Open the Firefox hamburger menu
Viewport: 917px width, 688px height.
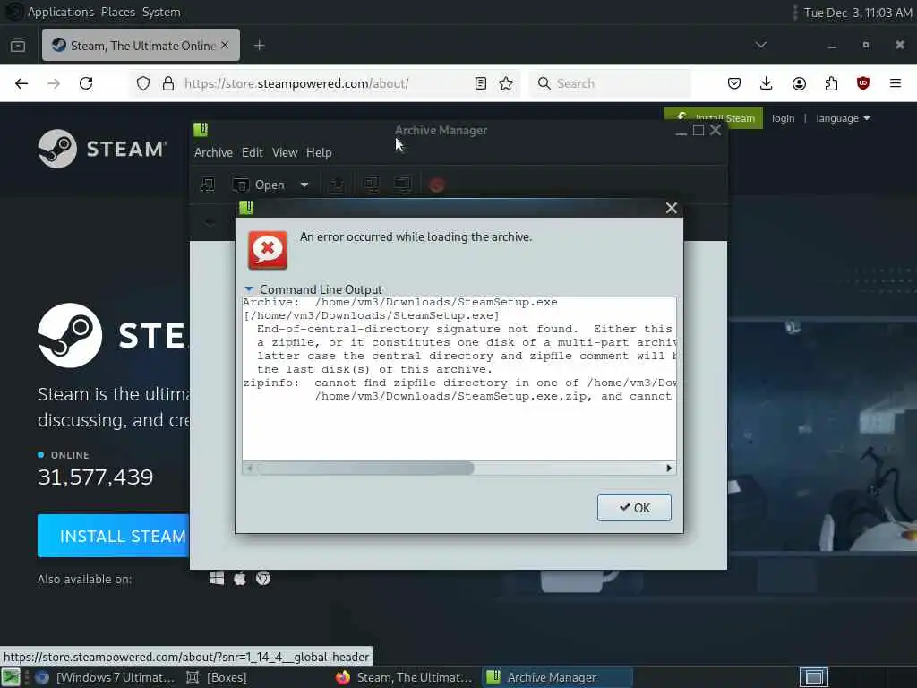point(896,83)
